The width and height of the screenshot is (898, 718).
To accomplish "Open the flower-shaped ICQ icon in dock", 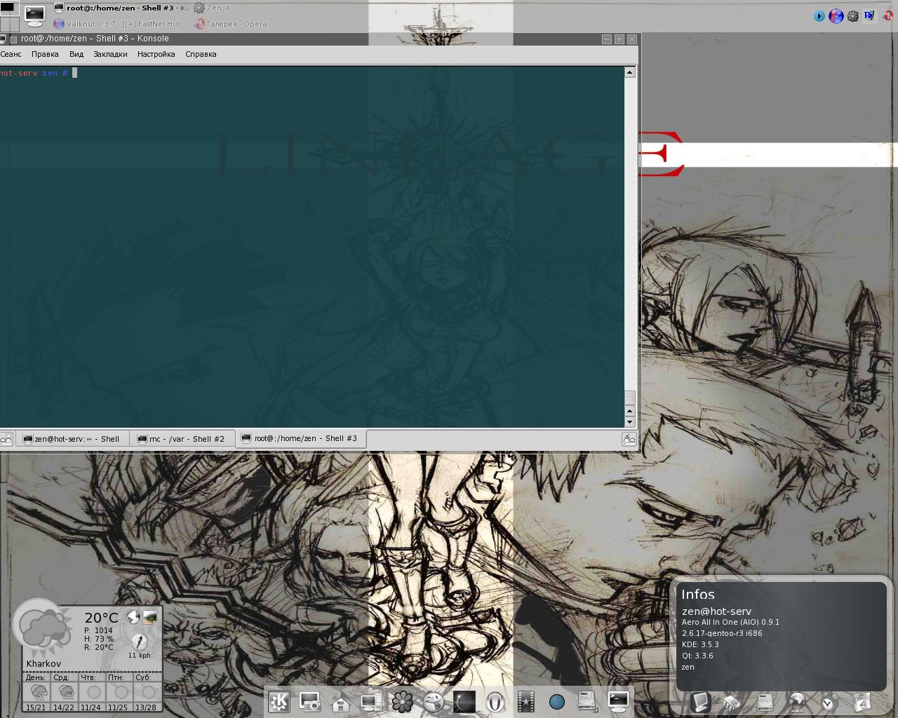I will coord(402,701).
